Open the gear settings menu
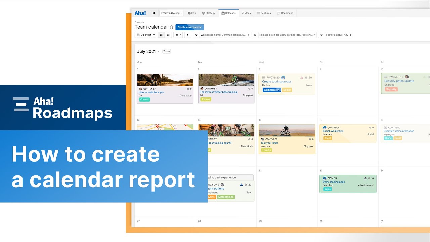430x242 pixels. point(178,35)
